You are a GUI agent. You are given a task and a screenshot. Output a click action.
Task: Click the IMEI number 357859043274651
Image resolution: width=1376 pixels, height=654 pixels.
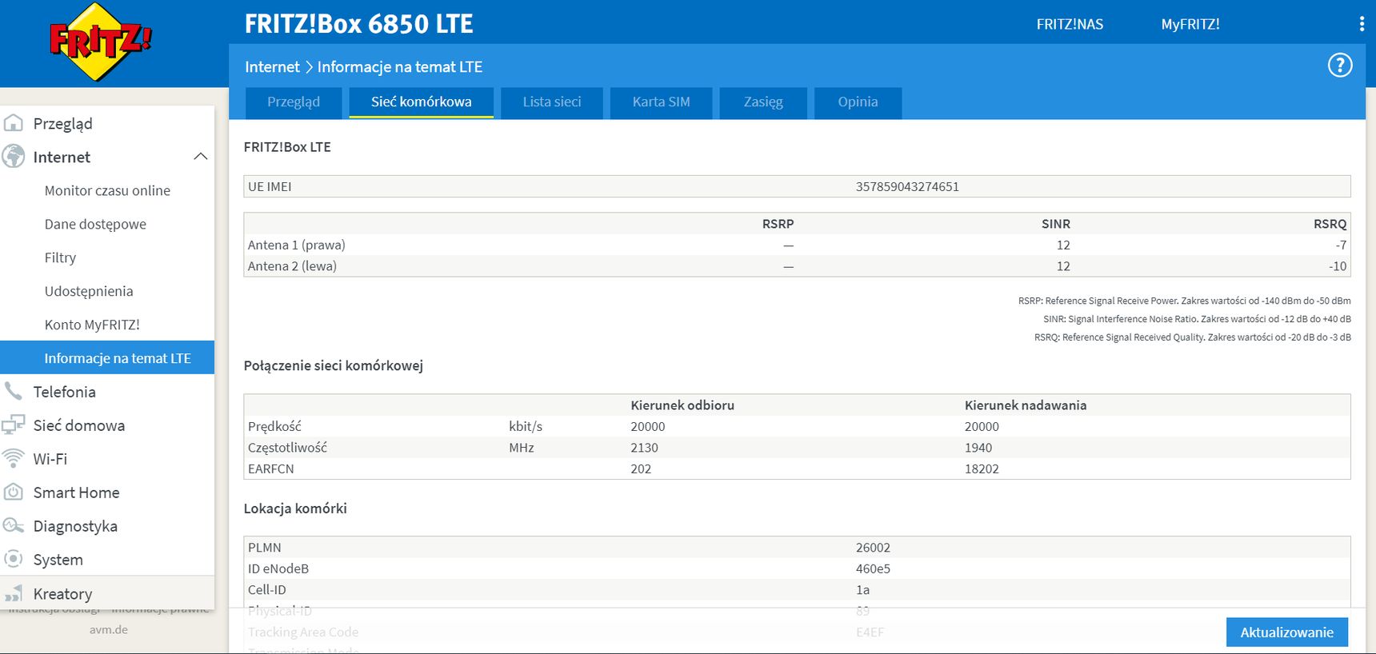coord(907,186)
